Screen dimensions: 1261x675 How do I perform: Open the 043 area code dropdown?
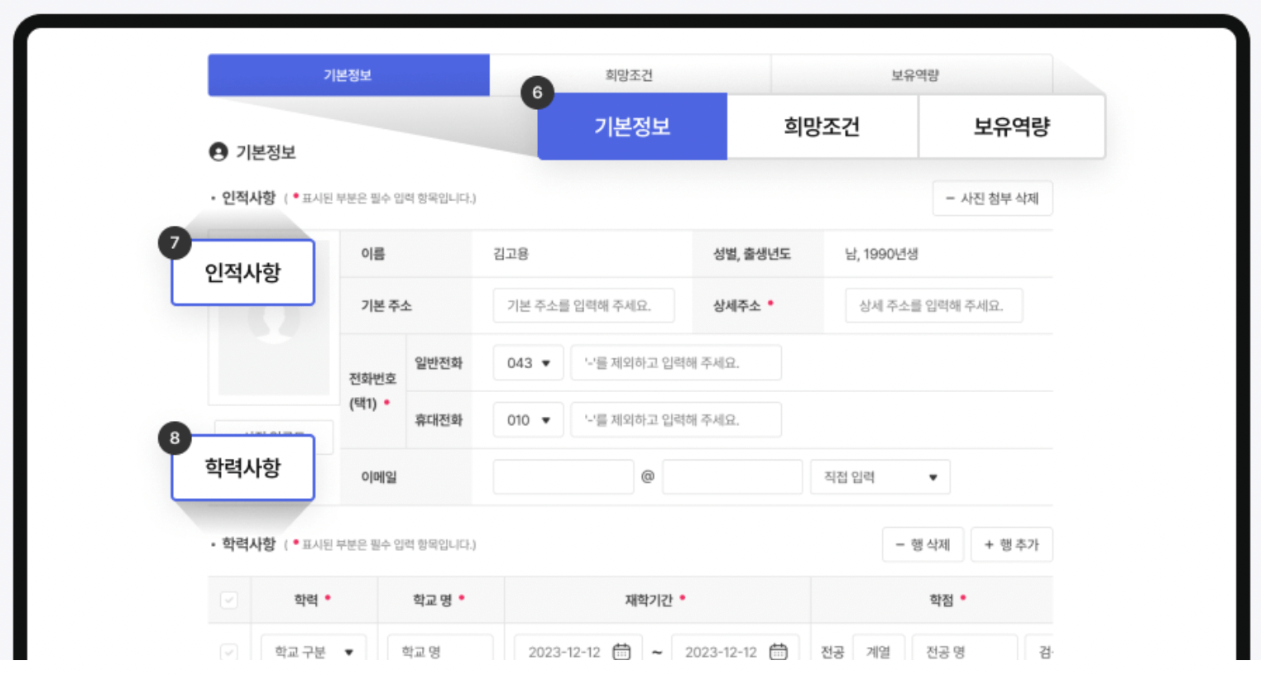[x=528, y=362]
